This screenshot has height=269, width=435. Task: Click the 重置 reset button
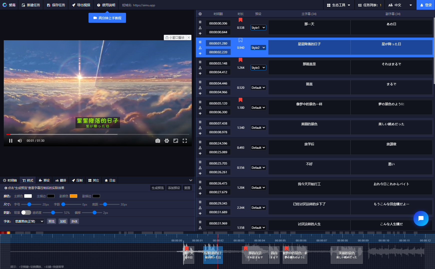tap(187, 188)
